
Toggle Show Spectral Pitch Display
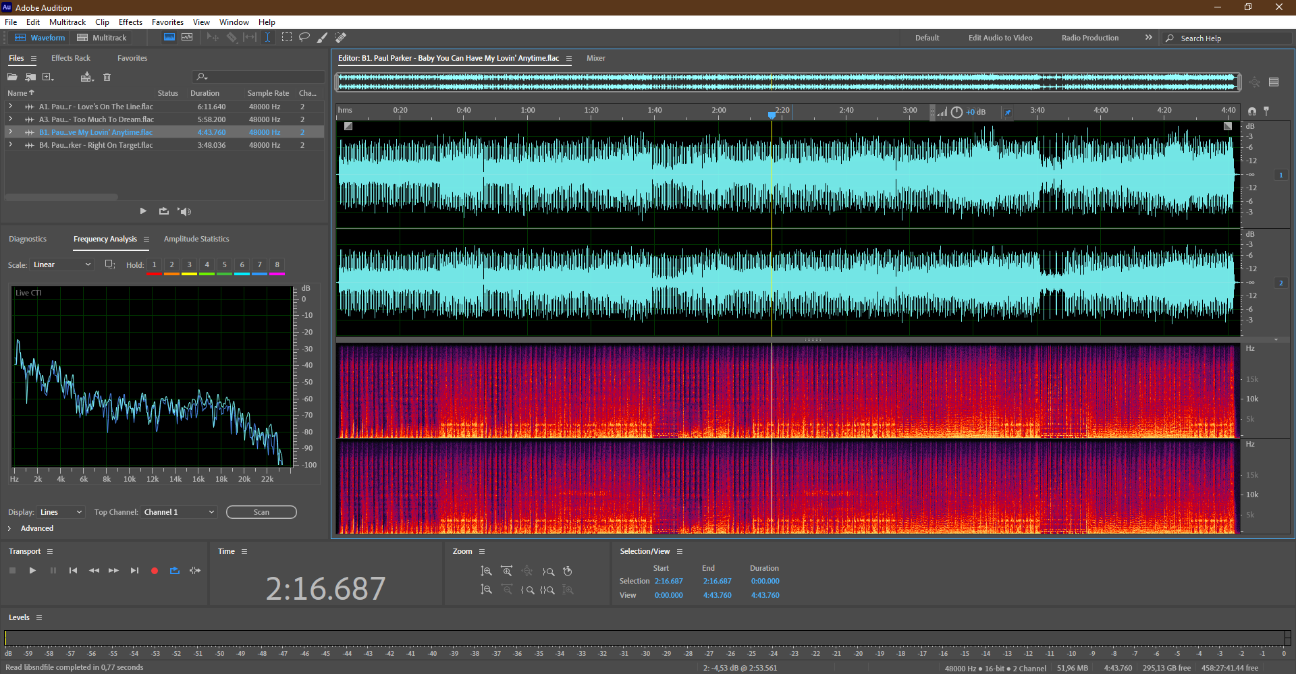(x=187, y=38)
